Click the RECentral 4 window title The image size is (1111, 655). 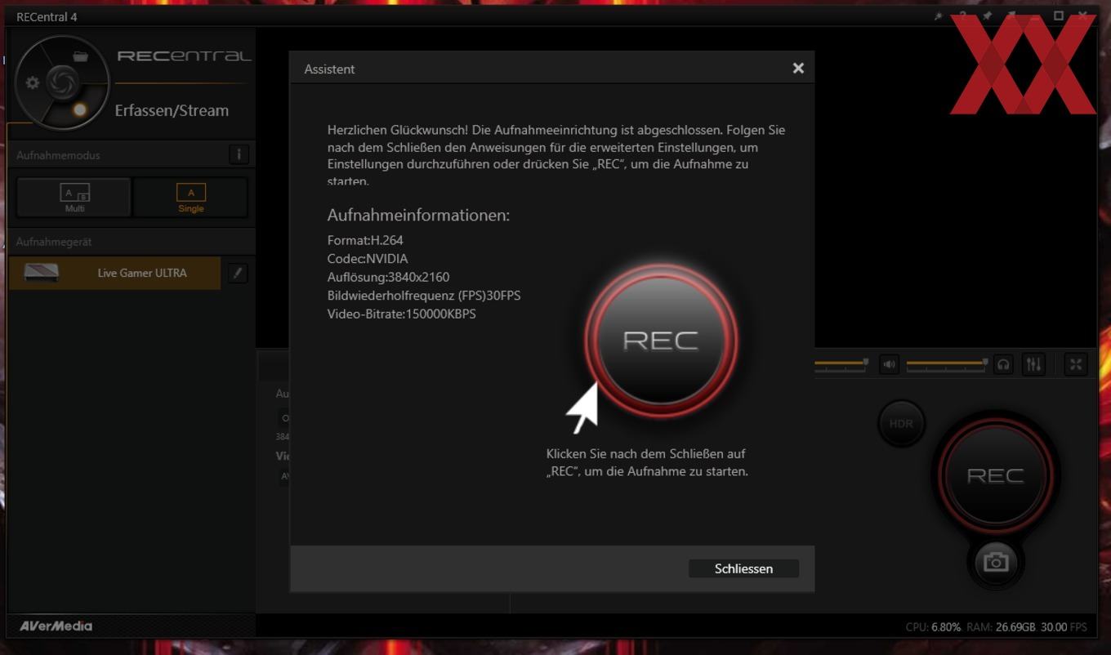pos(47,17)
